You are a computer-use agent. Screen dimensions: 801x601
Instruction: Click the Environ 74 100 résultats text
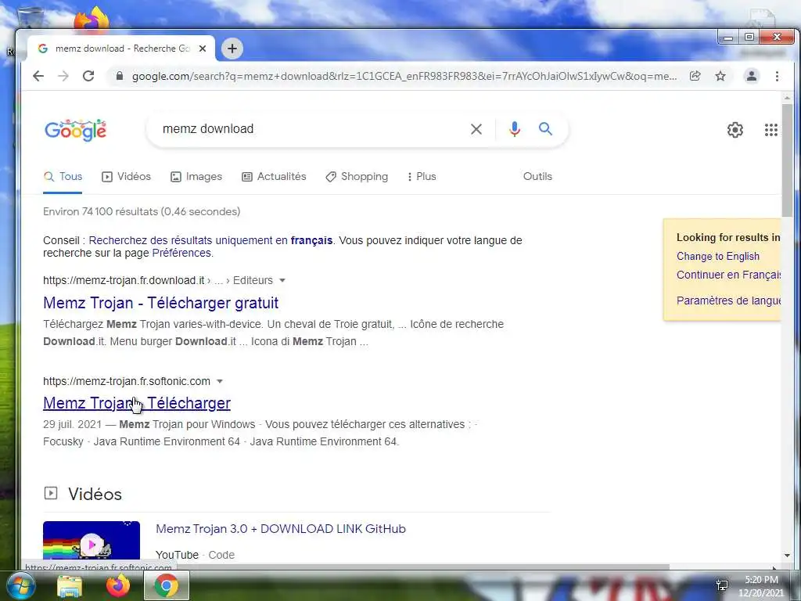[x=142, y=211]
